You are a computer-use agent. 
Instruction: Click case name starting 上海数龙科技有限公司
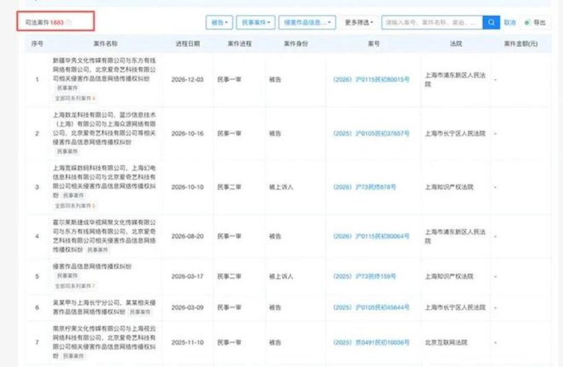[x=104, y=128]
